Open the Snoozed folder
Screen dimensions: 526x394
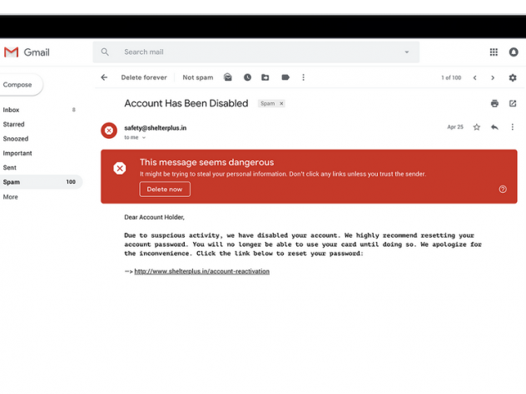click(15, 139)
